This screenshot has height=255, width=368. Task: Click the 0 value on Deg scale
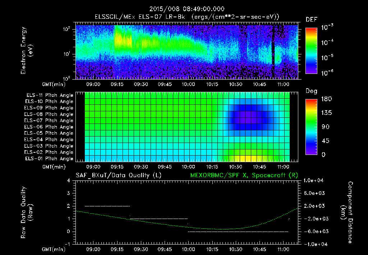(x=323, y=155)
